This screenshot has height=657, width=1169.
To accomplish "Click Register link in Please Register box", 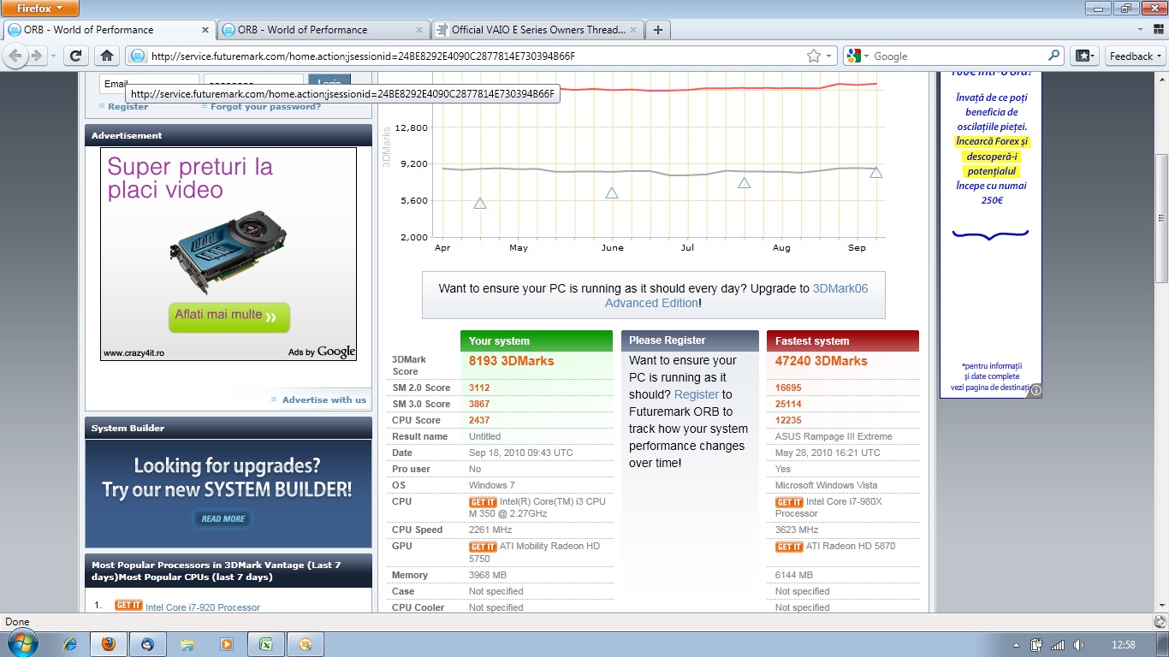I will 697,394.
